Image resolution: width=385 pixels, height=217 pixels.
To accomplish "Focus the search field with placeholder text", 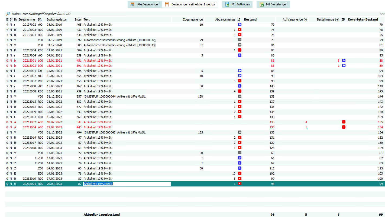I will [47, 14].
